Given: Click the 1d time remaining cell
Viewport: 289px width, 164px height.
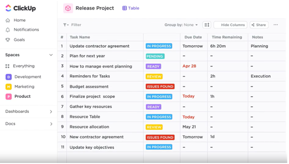Looking at the screenshot, I should (x=212, y=137).
